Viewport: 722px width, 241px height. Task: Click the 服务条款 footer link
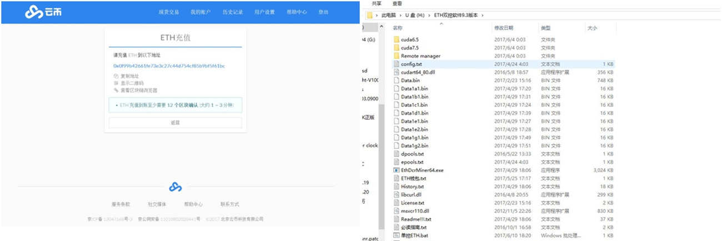pos(121,204)
